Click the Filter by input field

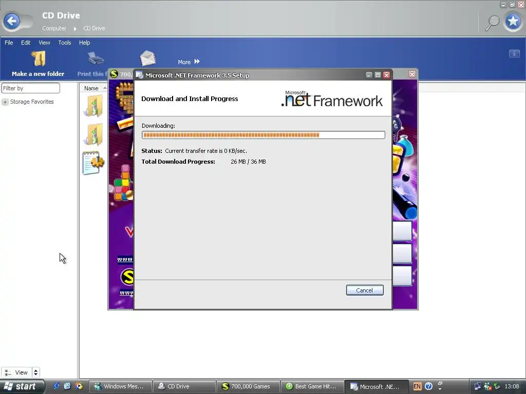coord(30,88)
